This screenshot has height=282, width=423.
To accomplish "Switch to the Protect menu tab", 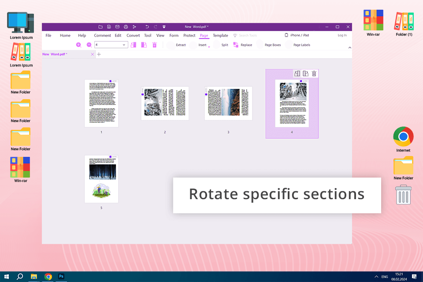I will coord(189,35).
